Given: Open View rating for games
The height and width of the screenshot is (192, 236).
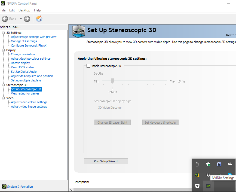Looking at the screenshot, I should (x=25, y=93).
